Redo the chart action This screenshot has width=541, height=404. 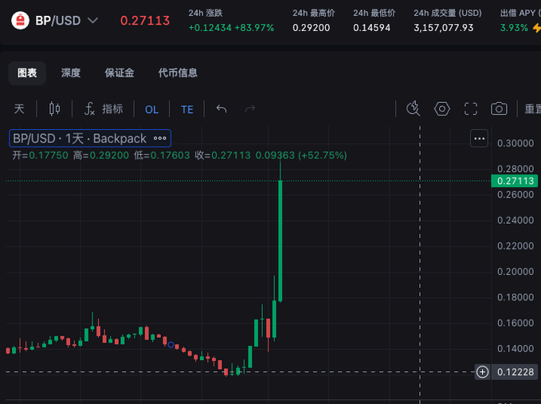[x=250, y=109]
